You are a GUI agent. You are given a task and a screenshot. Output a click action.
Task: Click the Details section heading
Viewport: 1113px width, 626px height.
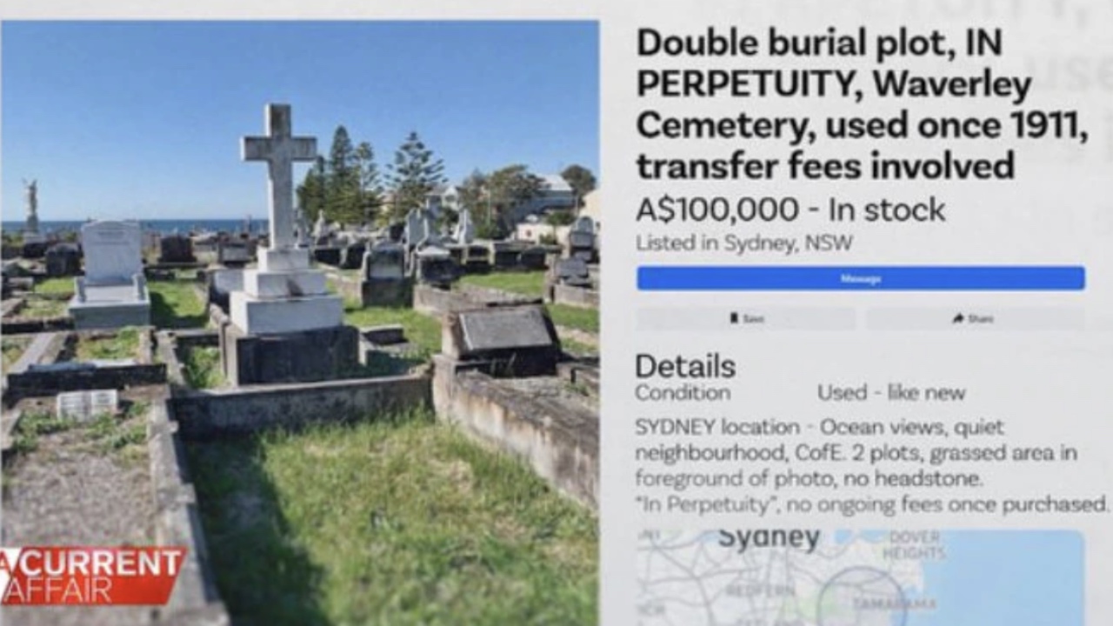tap(685, 366)
